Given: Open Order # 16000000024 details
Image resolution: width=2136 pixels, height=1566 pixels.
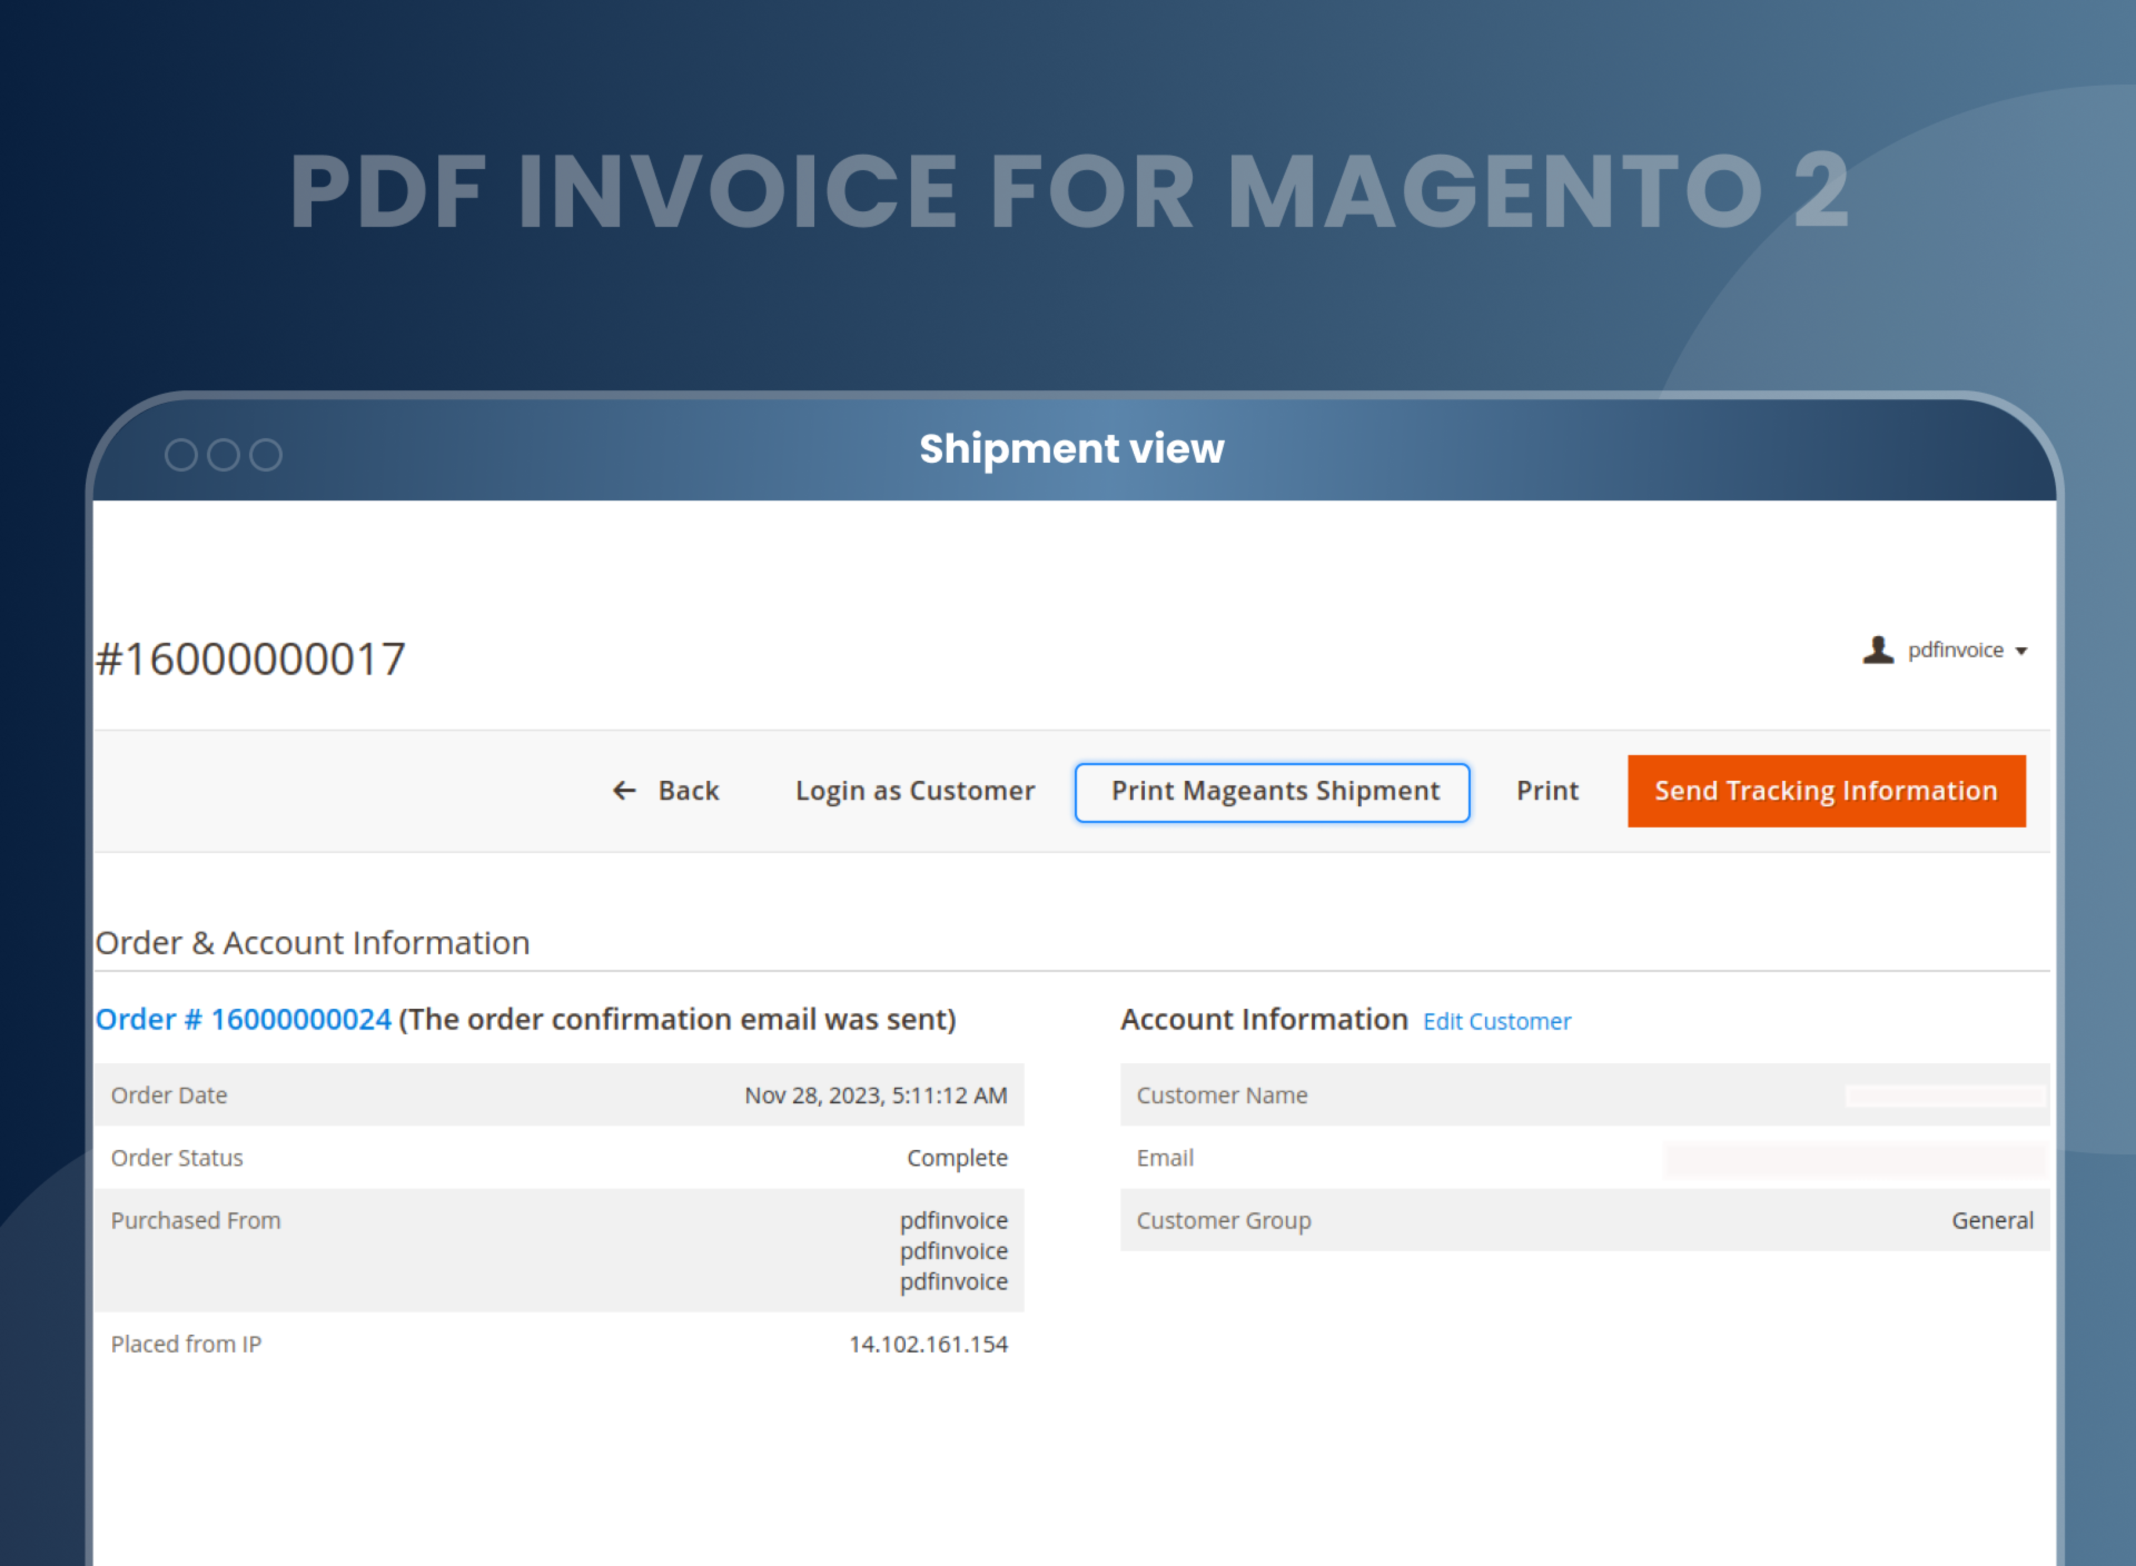Looking at the screenshot, I should (243, 1018).
